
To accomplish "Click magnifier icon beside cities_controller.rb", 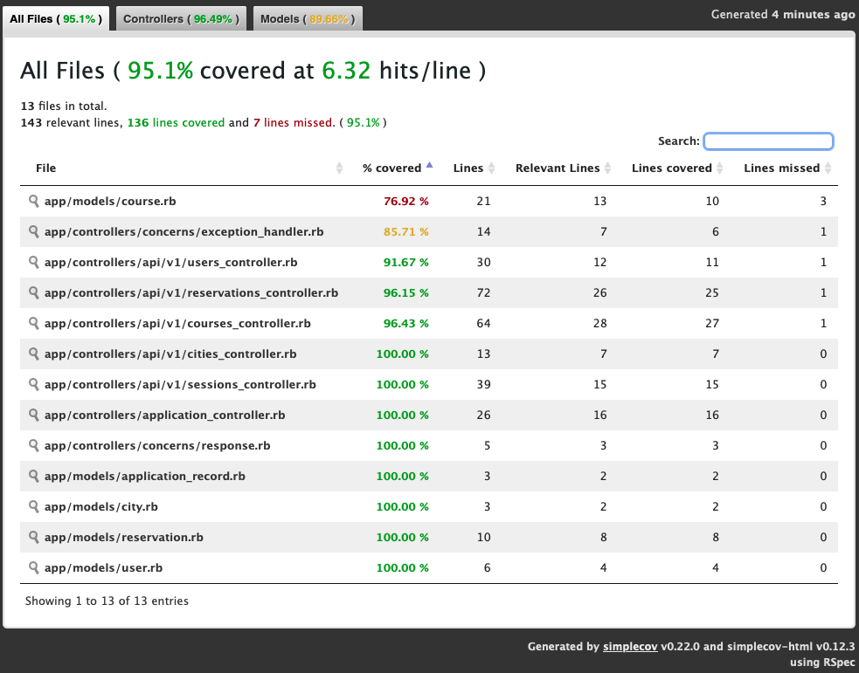I will (34, 354).
